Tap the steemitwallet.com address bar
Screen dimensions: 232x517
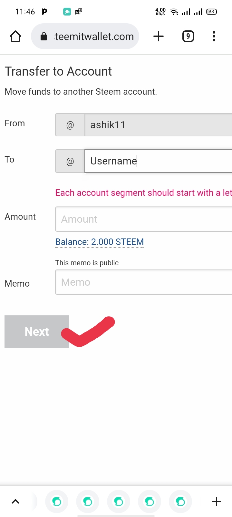94,37
